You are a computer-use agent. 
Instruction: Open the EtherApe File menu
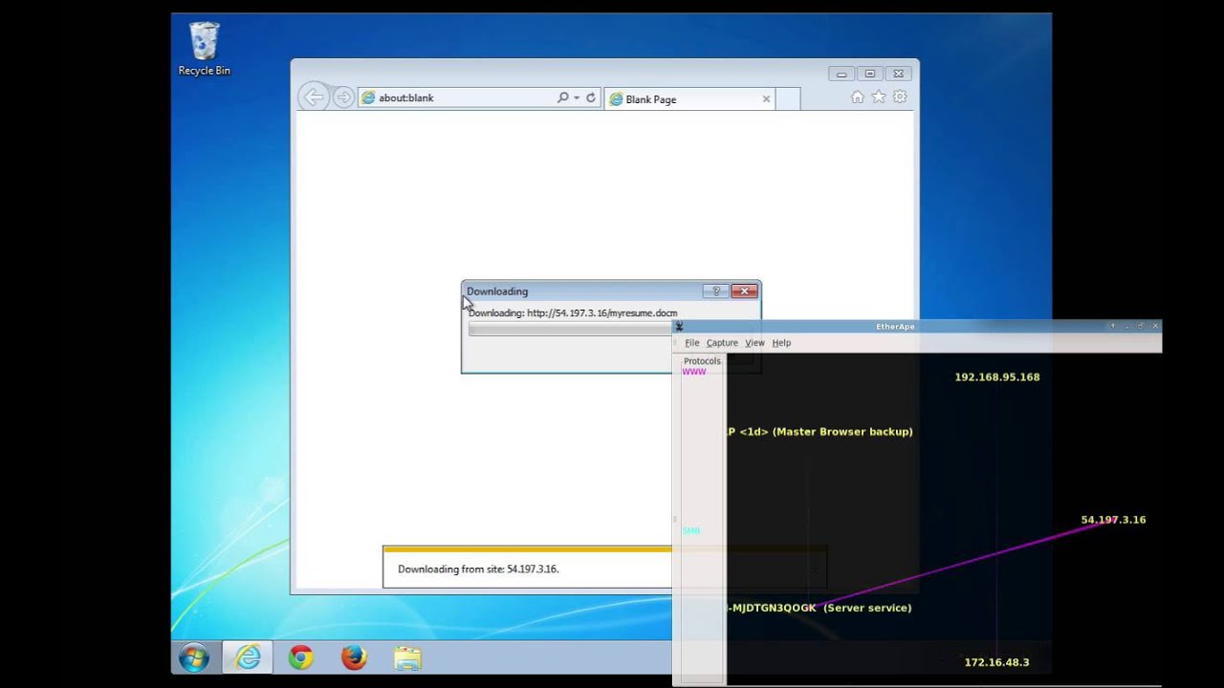pyautogui.click(x=692, y=342)
